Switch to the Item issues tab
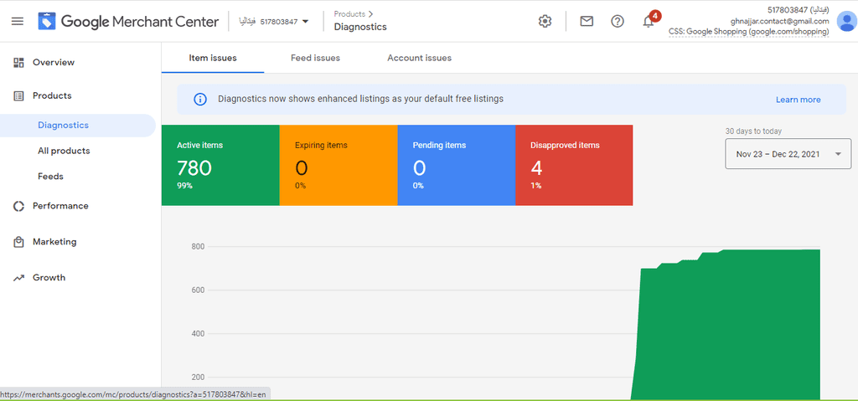The height and width of the screenshot is (401, 858). [213, 58]
